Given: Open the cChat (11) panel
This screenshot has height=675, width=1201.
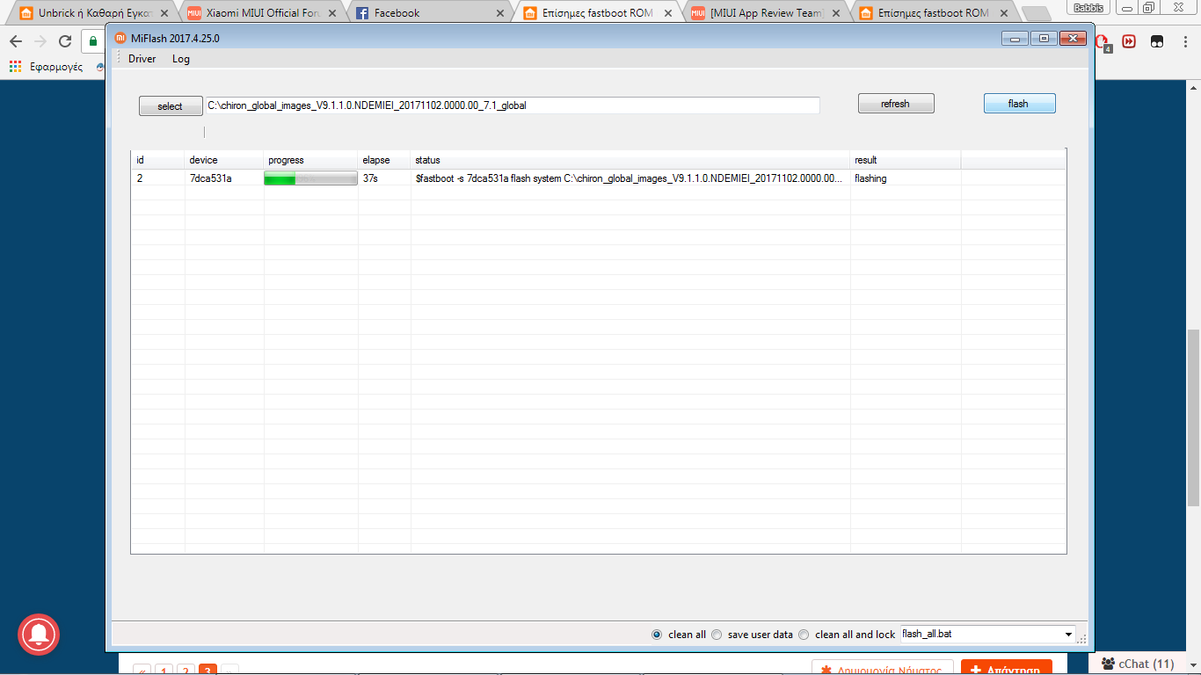Looking at the screenshot, I should pos(1138,664).
